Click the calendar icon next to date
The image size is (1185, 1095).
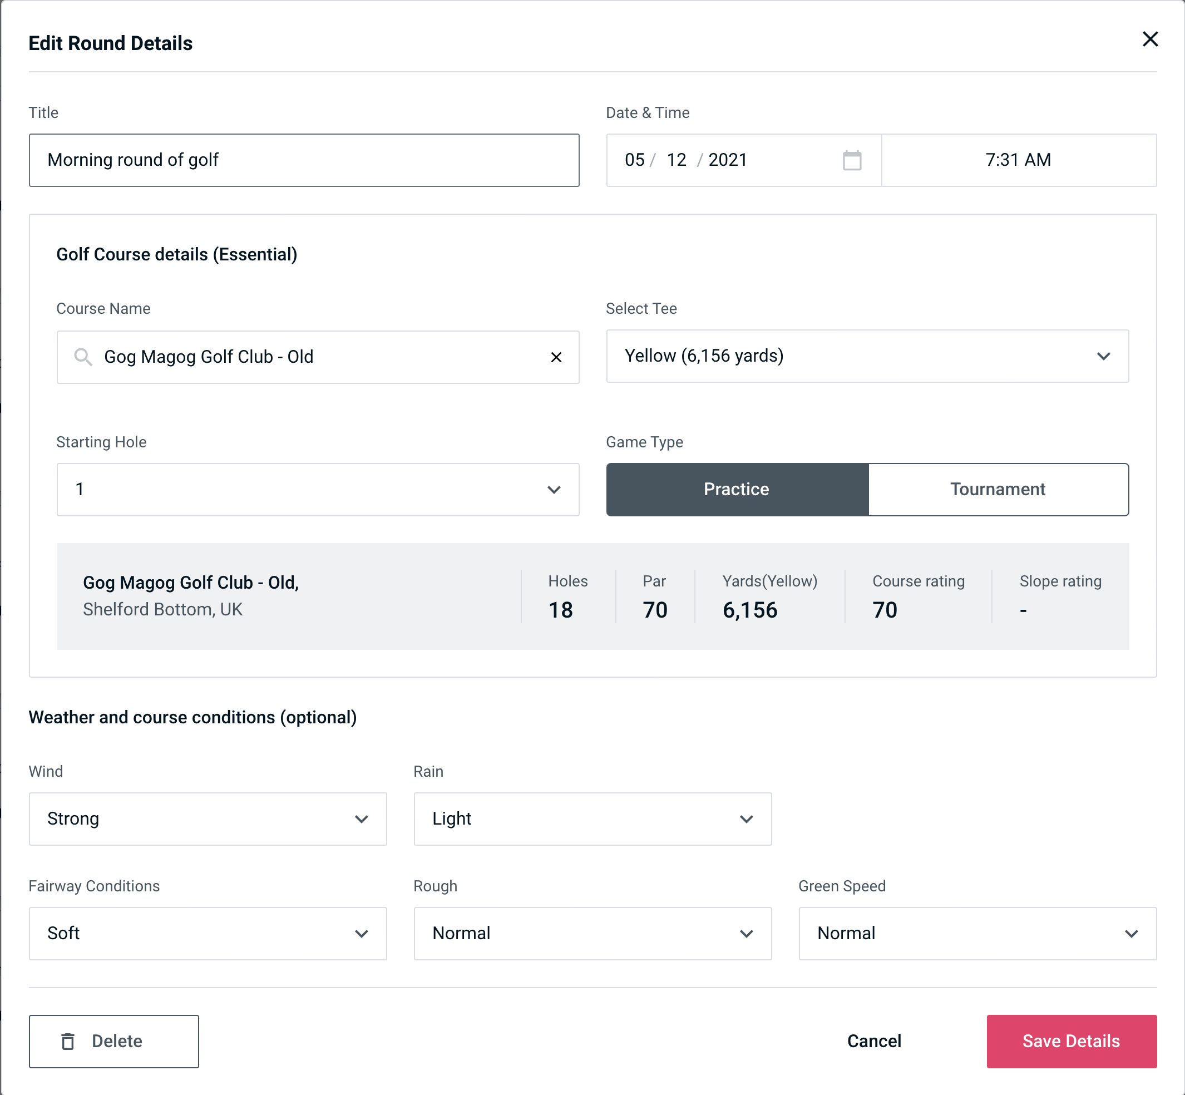(851, 160)
